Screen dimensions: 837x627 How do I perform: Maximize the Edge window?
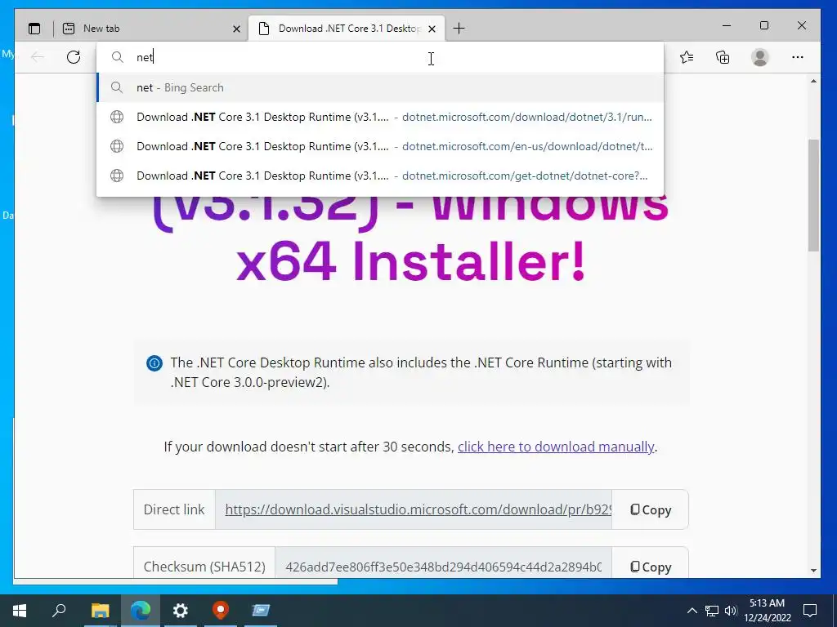click(764, 25)
